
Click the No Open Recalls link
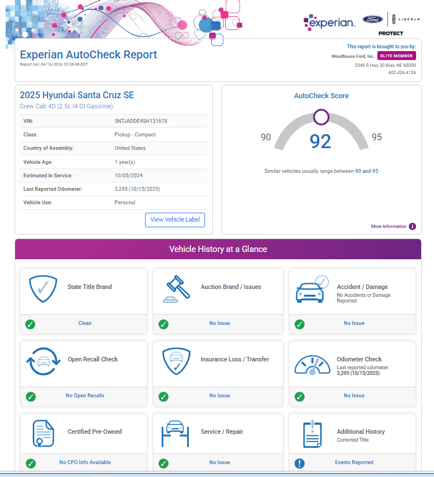pos(85,396)
